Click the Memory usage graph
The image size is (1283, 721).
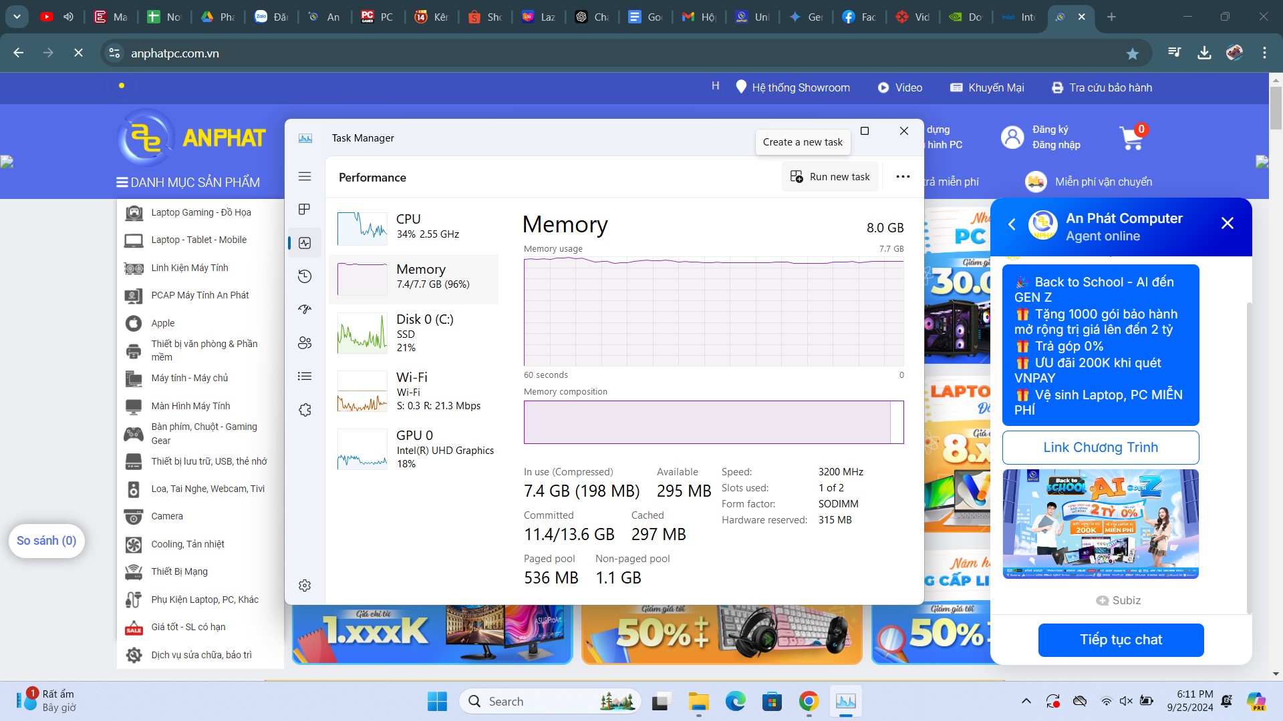(x=714, y=312)
